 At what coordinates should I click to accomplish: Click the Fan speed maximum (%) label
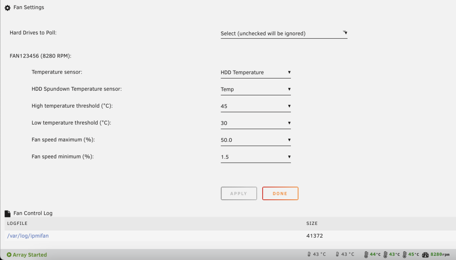coord(63,140)
